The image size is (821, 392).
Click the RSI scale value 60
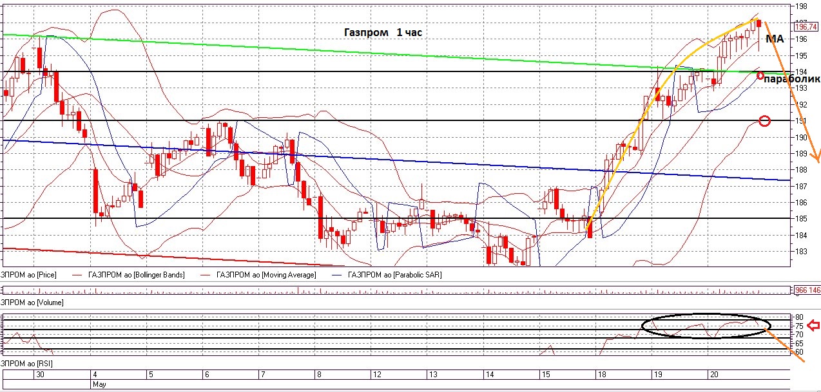[800, 352]
